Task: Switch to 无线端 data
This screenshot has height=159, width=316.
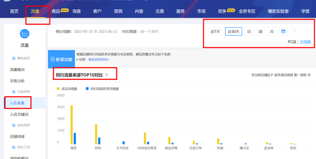Action: point(305,42)
